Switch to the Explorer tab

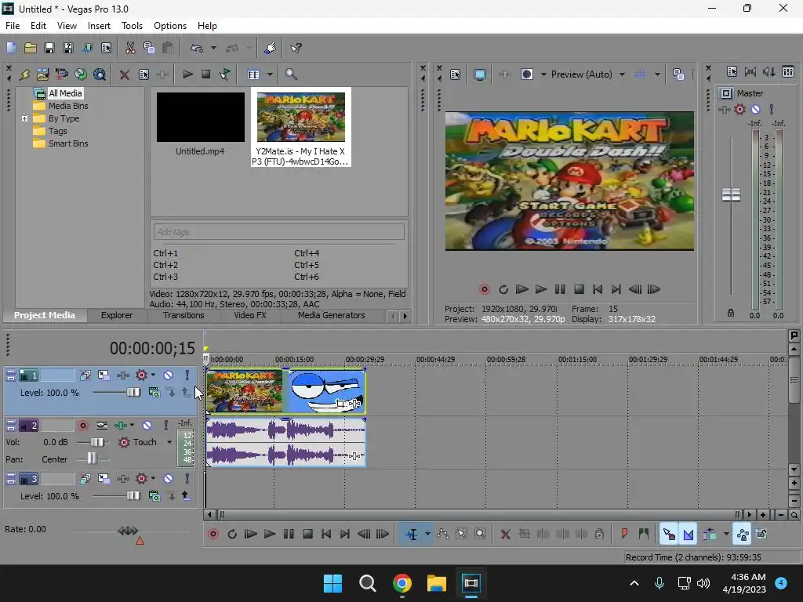[x=117, y=315]
